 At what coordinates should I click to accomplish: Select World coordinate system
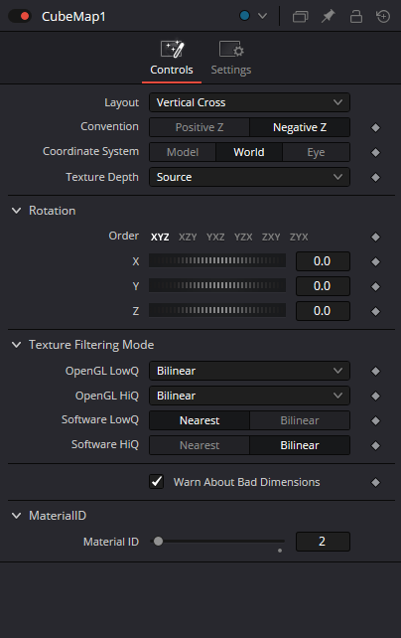tap(249, 152)
